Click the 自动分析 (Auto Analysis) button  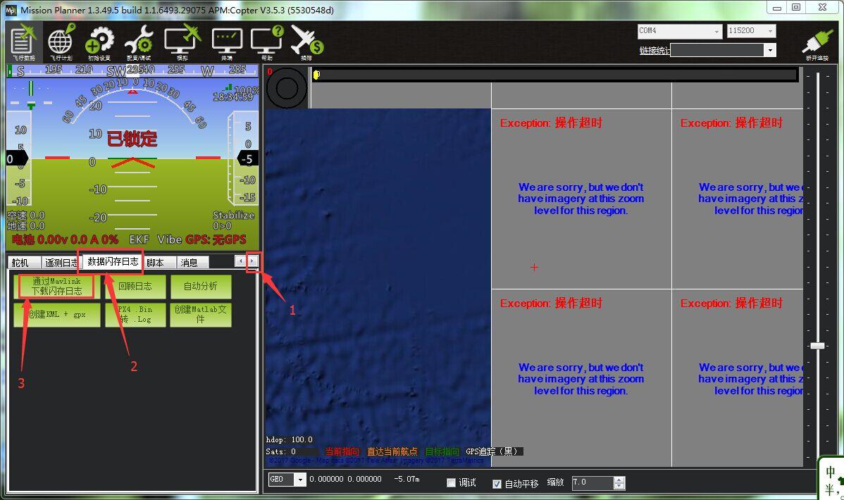point(200,286)
